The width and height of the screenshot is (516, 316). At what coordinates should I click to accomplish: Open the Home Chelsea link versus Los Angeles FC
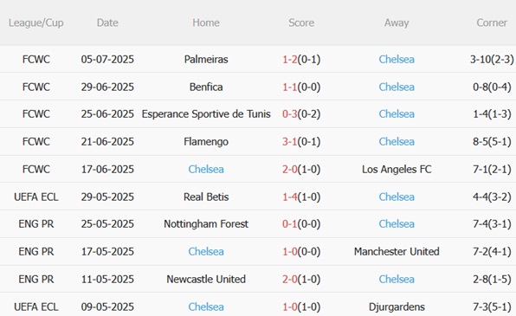coord(206,169)
